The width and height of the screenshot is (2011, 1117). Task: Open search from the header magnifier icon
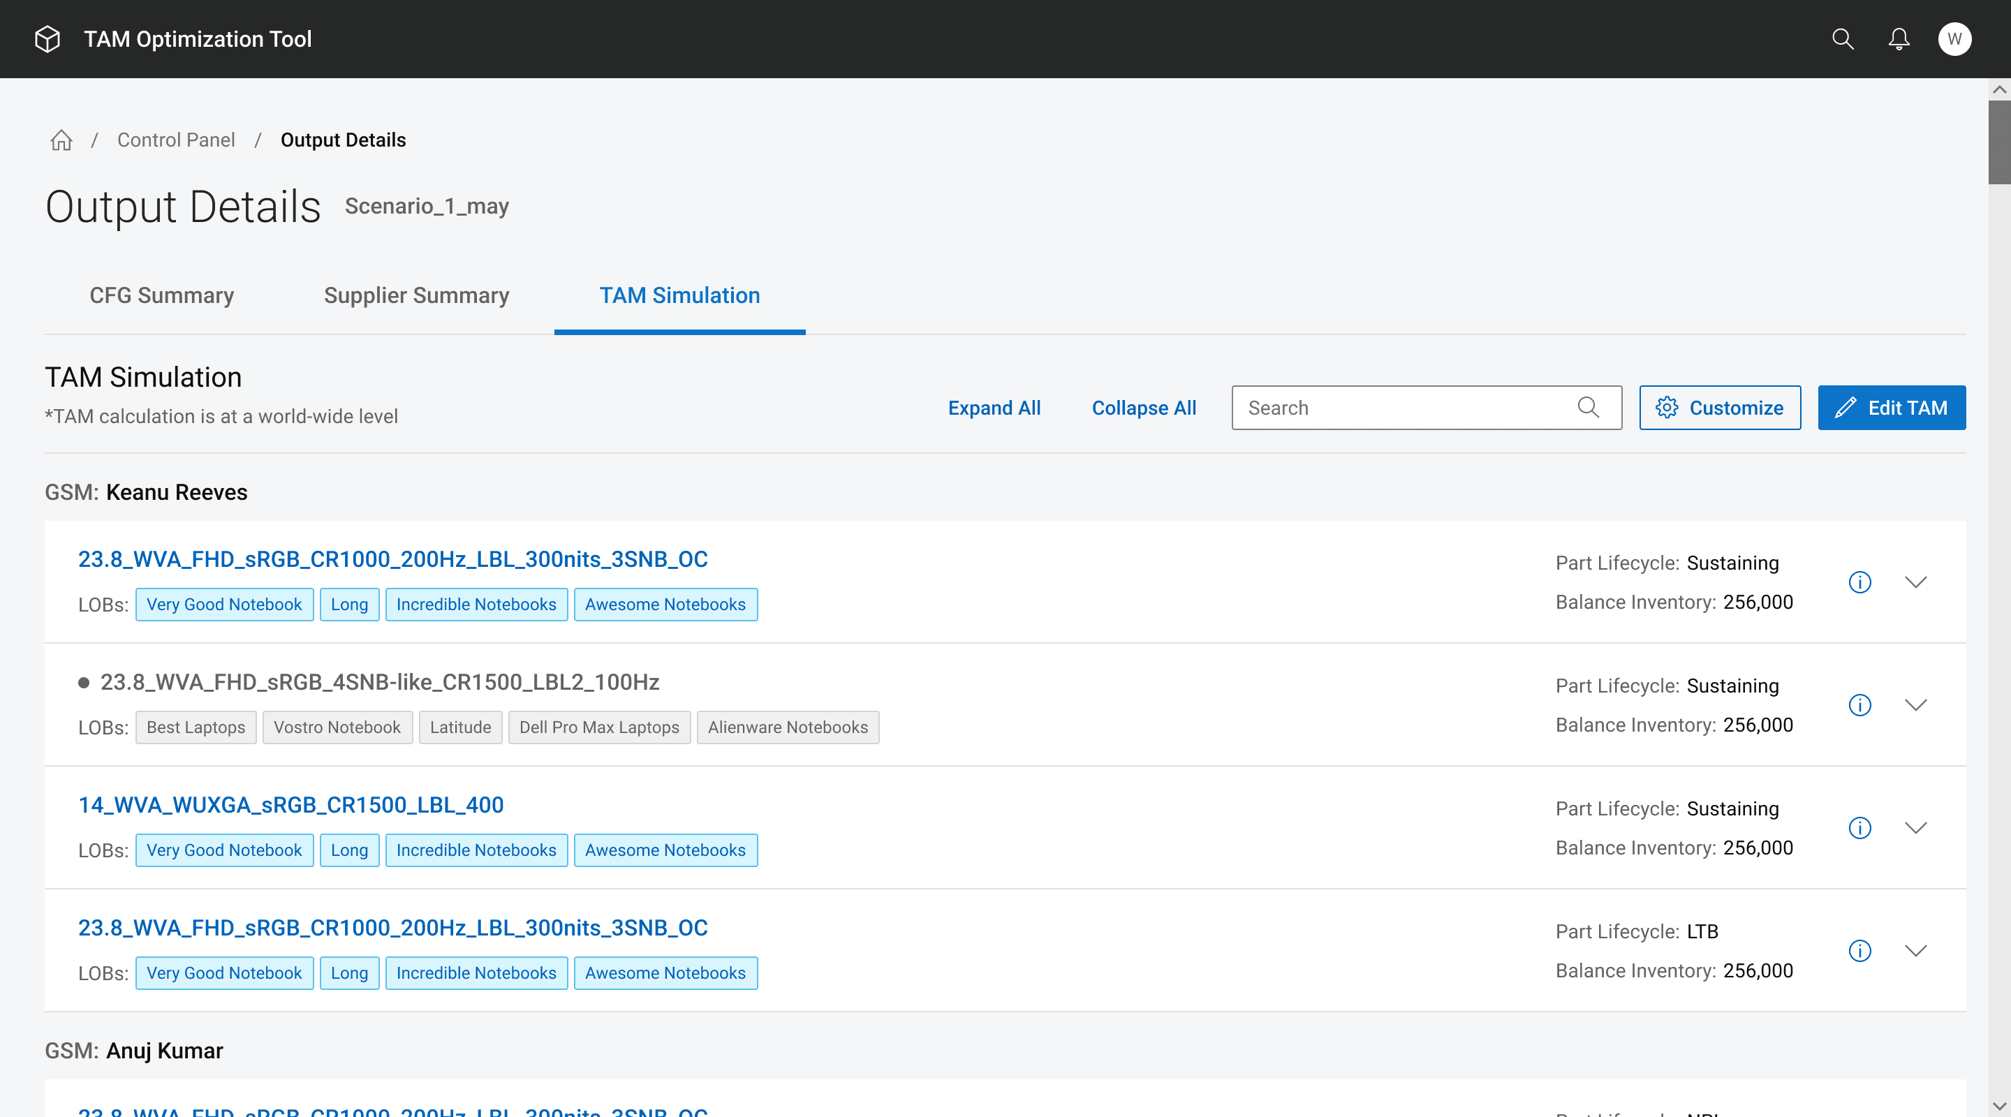point(1843,39)
